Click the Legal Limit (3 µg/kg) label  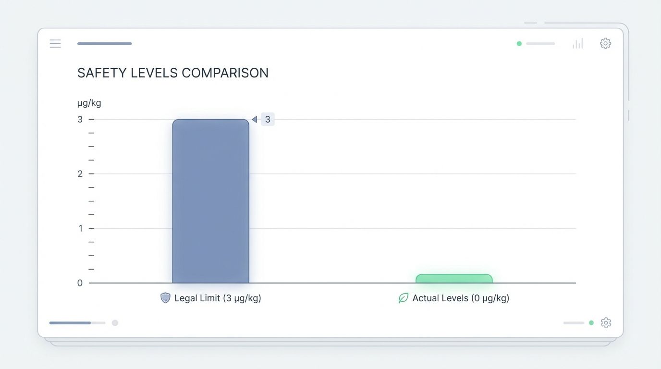(219, 298)
